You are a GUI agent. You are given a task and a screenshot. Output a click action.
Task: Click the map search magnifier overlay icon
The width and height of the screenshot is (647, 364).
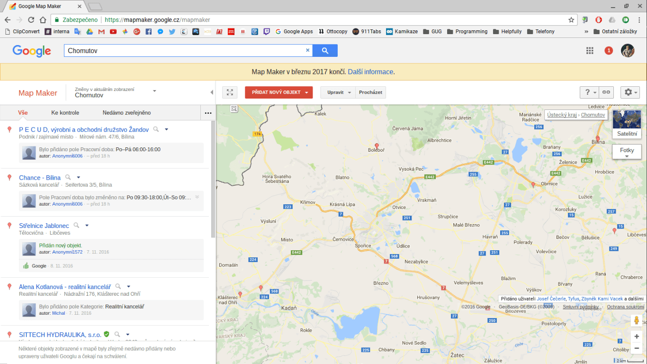[234, 109]
